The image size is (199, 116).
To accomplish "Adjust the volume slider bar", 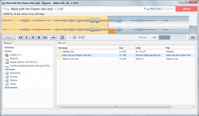I will [173, 37].
